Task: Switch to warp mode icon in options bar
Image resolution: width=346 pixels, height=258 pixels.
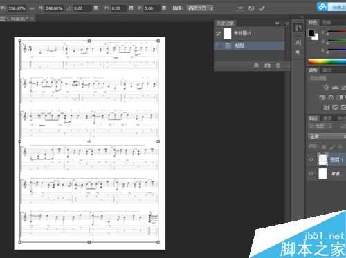Action: [x=240, y=8]
